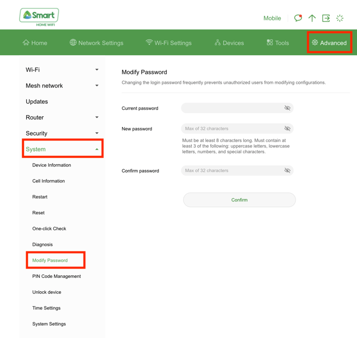This screenshot has width=357, height=338.
Task: Reveal the confirm password field text
Action: pos(287,171)
